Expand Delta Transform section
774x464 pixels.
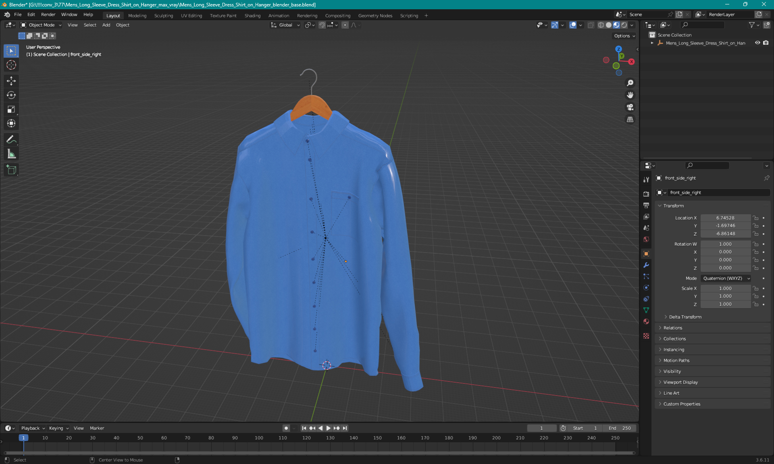[685, 317]
